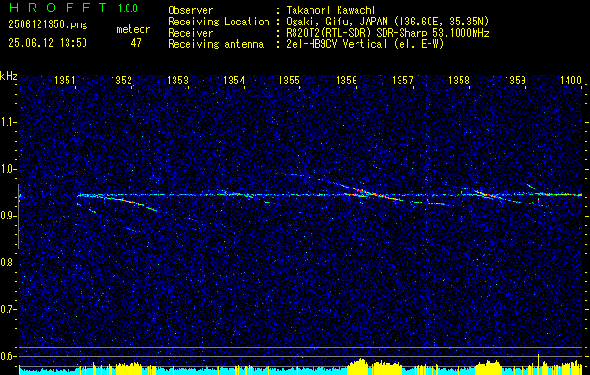Viewport: 590px width, 375px height.
Task: Click the Receiving antenna label
Action: [x=216, y=44]
